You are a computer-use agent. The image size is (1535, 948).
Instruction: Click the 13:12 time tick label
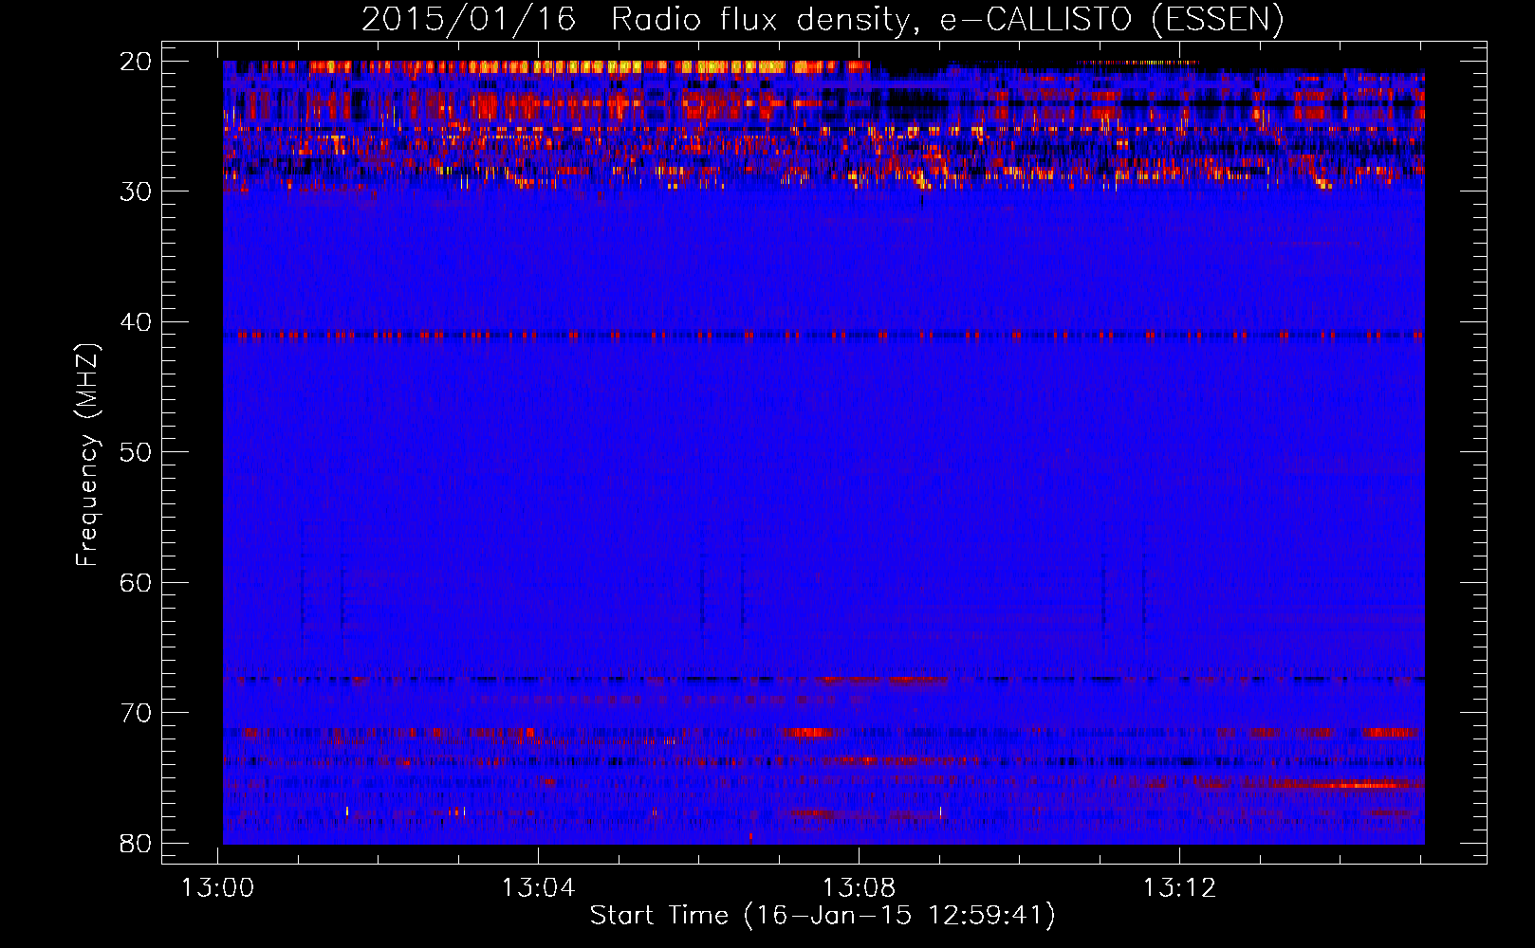point(1179,888)
